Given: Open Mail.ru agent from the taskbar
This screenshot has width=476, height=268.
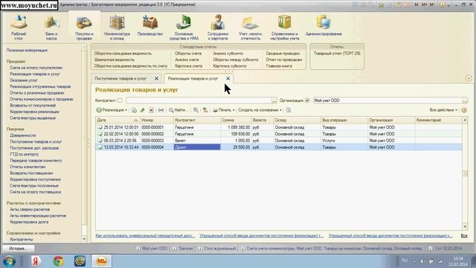Looking at the screenshot, I should tap(80, 261).
